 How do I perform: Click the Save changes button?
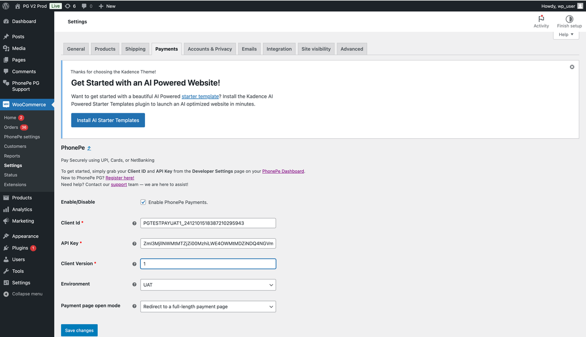[79, 331]
